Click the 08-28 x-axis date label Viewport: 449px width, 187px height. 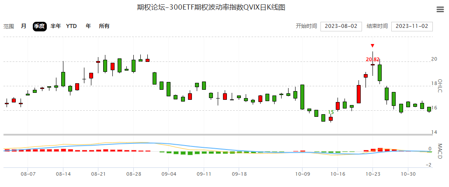133,174
